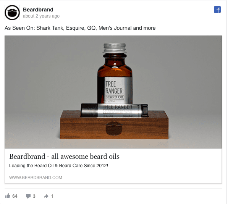
Task: Click the white link preview card area
Action: tap(113, 166)
